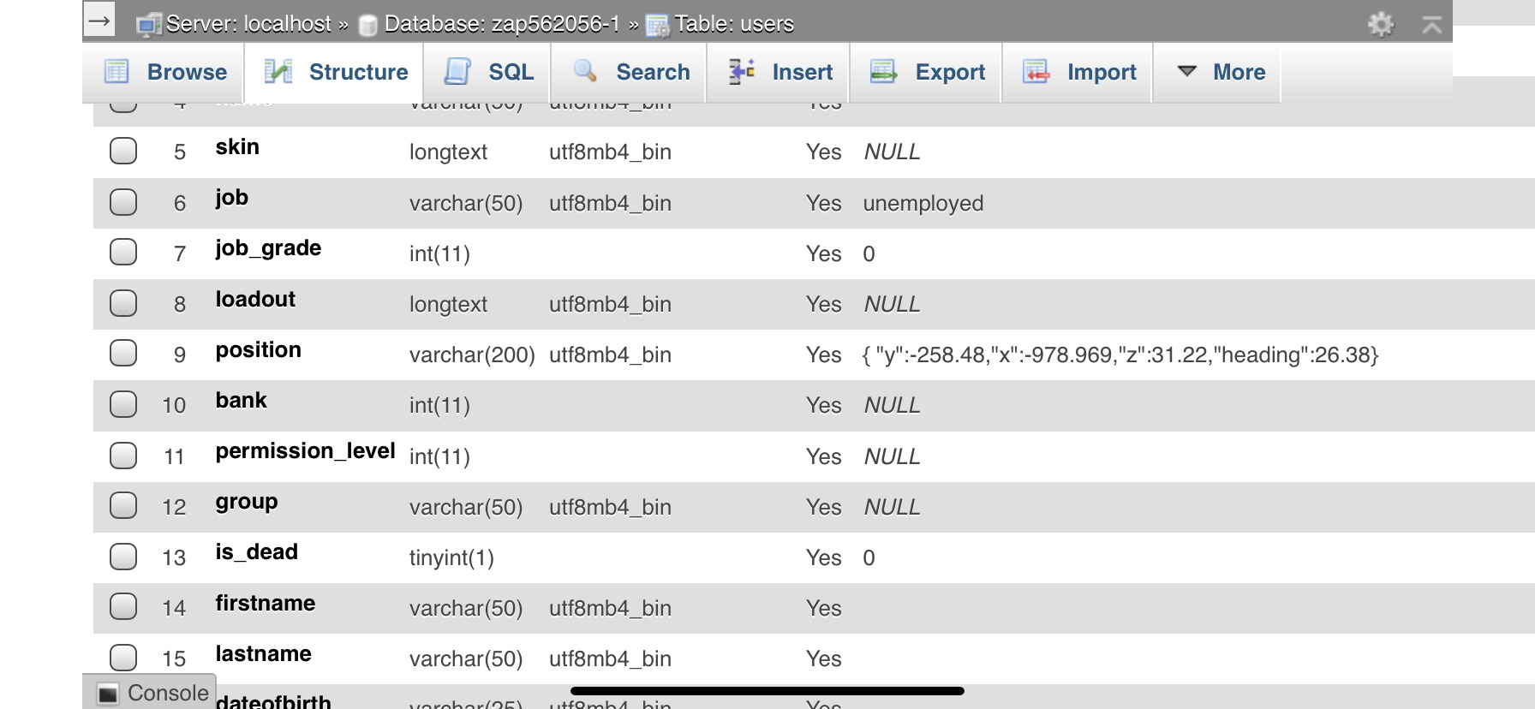The height and width of the screenshot is (709, 1535).
Task: Click the "lastname" column name
Action: 264,654
